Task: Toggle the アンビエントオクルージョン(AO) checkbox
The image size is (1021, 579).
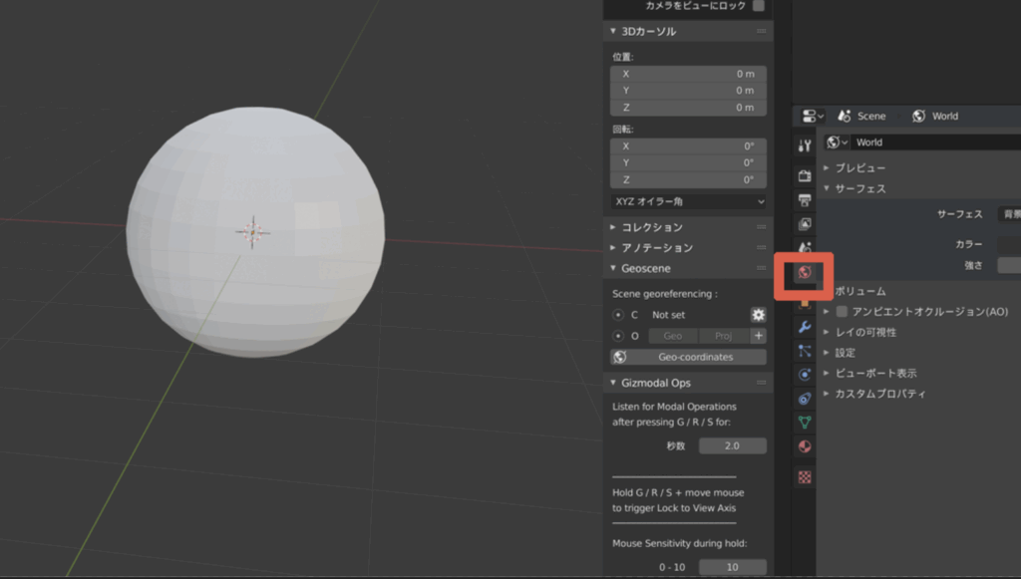Action: click(842, 312)
